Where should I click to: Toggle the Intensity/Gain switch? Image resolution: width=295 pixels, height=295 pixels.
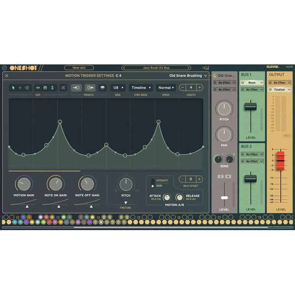coord(152,183)
